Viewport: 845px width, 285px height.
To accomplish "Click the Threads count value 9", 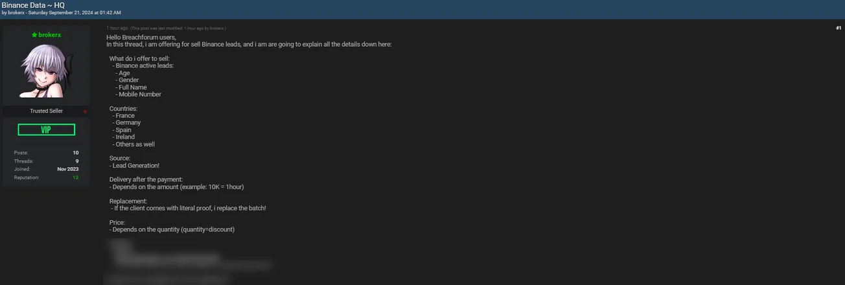I will (x=77, y=161).
